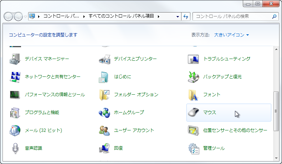This screenshot has width=282, height=164.
Task: Open デバイスとプリンター printer icon
Action: 104,59
